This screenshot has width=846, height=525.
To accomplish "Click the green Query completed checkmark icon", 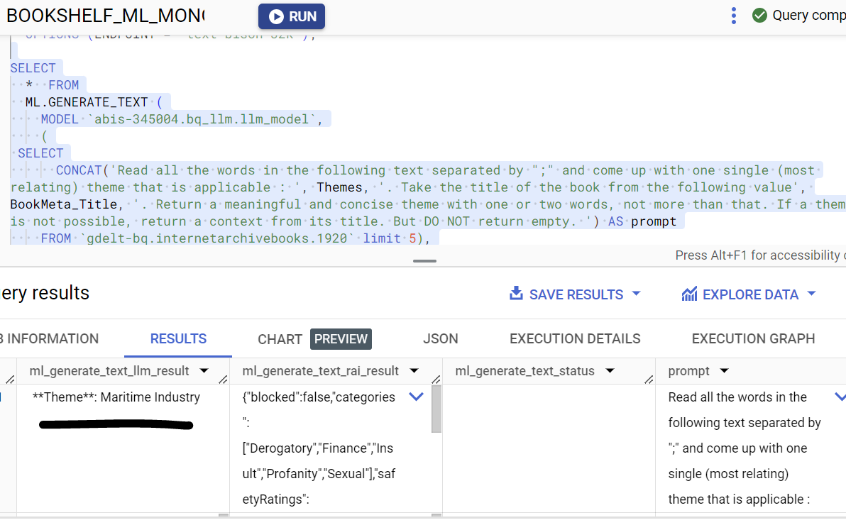I will pos(759,16).
